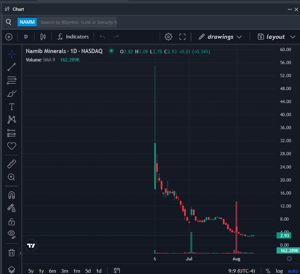Open the object tree layers icon
The width and height of the screenshot is (300, 274).
(x=12, y=269)
